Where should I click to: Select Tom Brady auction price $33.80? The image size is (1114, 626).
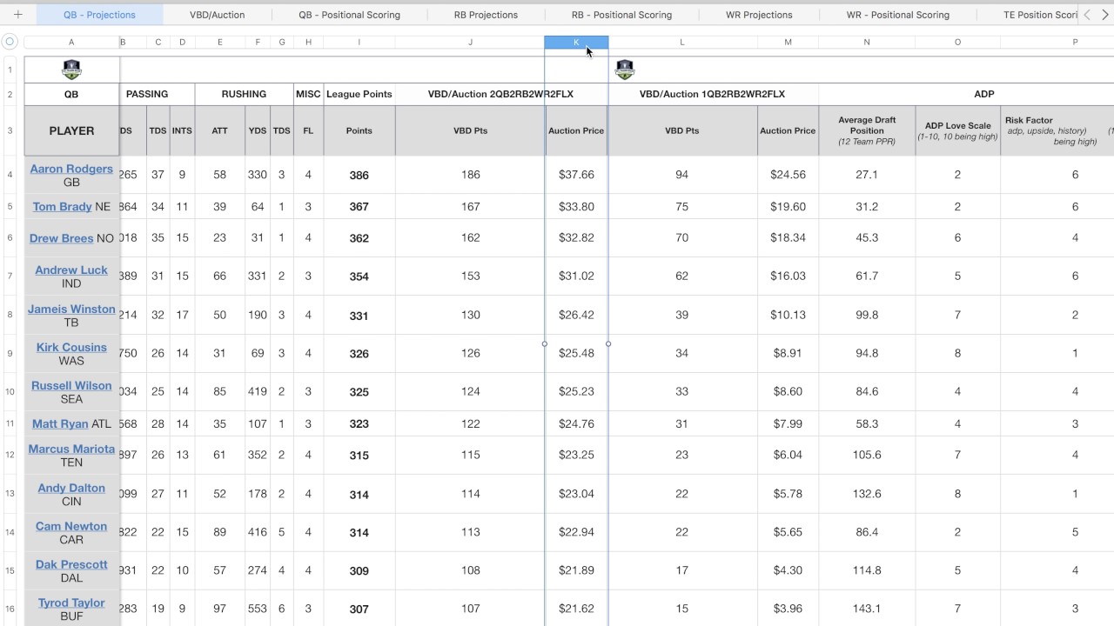[x=576, y=207]
